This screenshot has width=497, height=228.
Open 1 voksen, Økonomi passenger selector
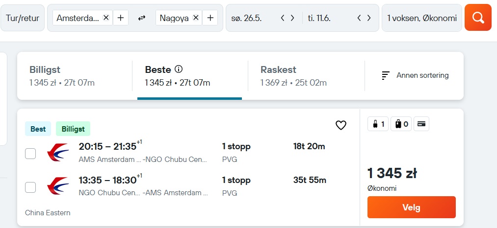point(422,18)
